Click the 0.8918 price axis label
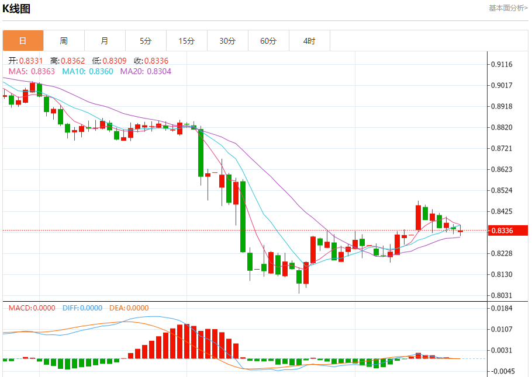 point(502,106)
